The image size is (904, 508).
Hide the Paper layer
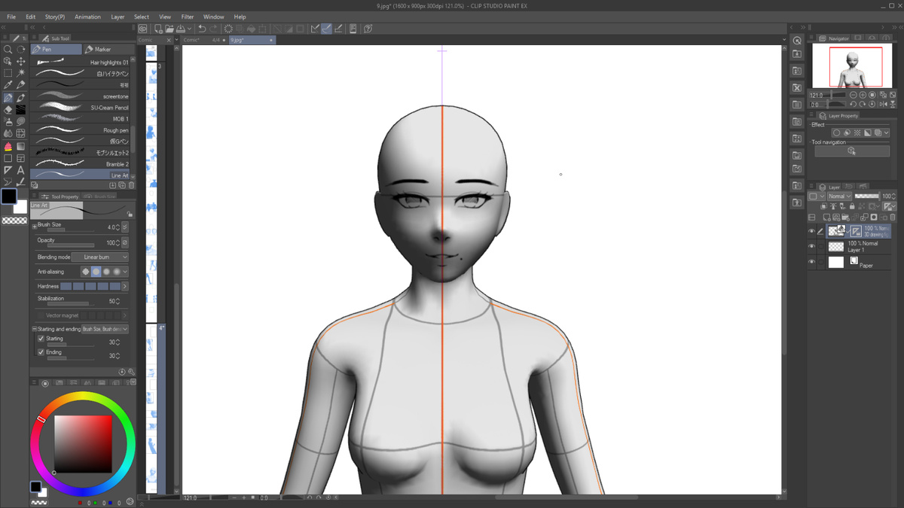(811, 262)
